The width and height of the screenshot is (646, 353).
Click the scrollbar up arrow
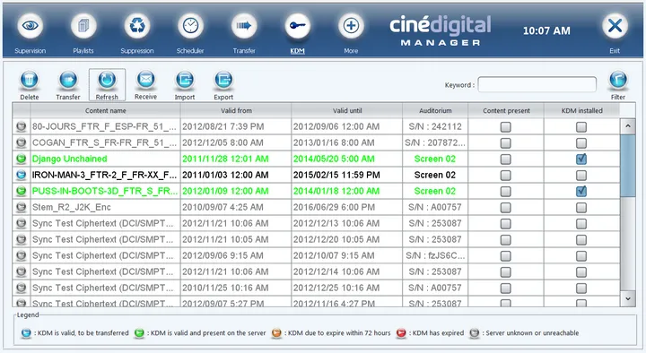coord(628,126)
